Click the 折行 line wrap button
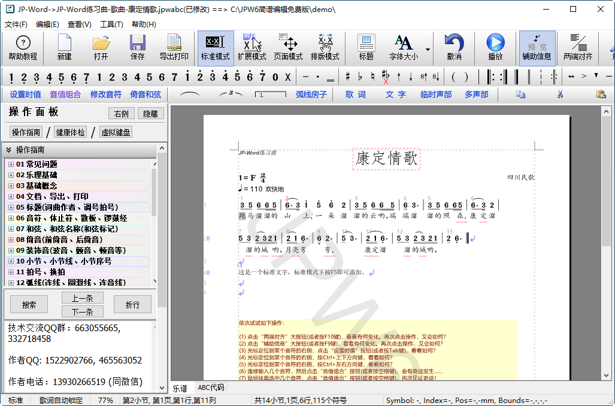The height and width of the screenshot is (406, 615). coord(132,304)
